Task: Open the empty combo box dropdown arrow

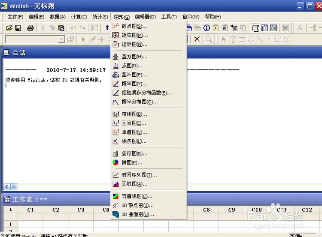Action: tap(61, 39)
